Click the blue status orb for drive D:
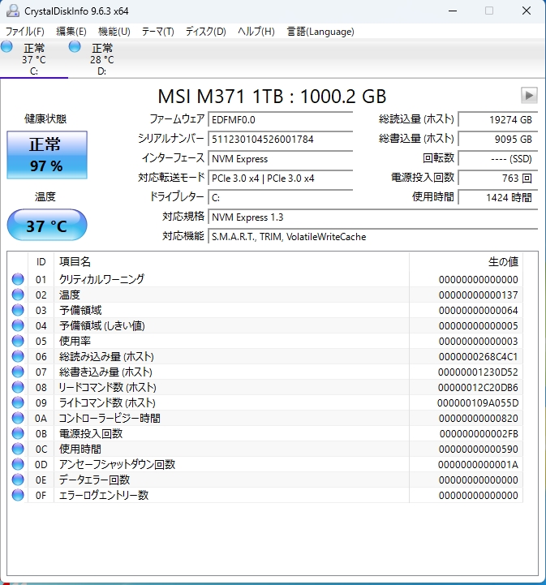 pos(75,47)
